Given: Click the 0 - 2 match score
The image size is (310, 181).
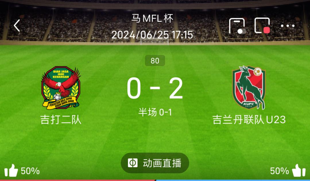Looking at the screenshot, I should 155,88.
